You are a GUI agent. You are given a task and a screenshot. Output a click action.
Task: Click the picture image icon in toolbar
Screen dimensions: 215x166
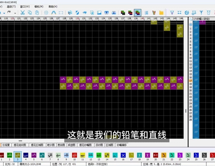point(99,13)
